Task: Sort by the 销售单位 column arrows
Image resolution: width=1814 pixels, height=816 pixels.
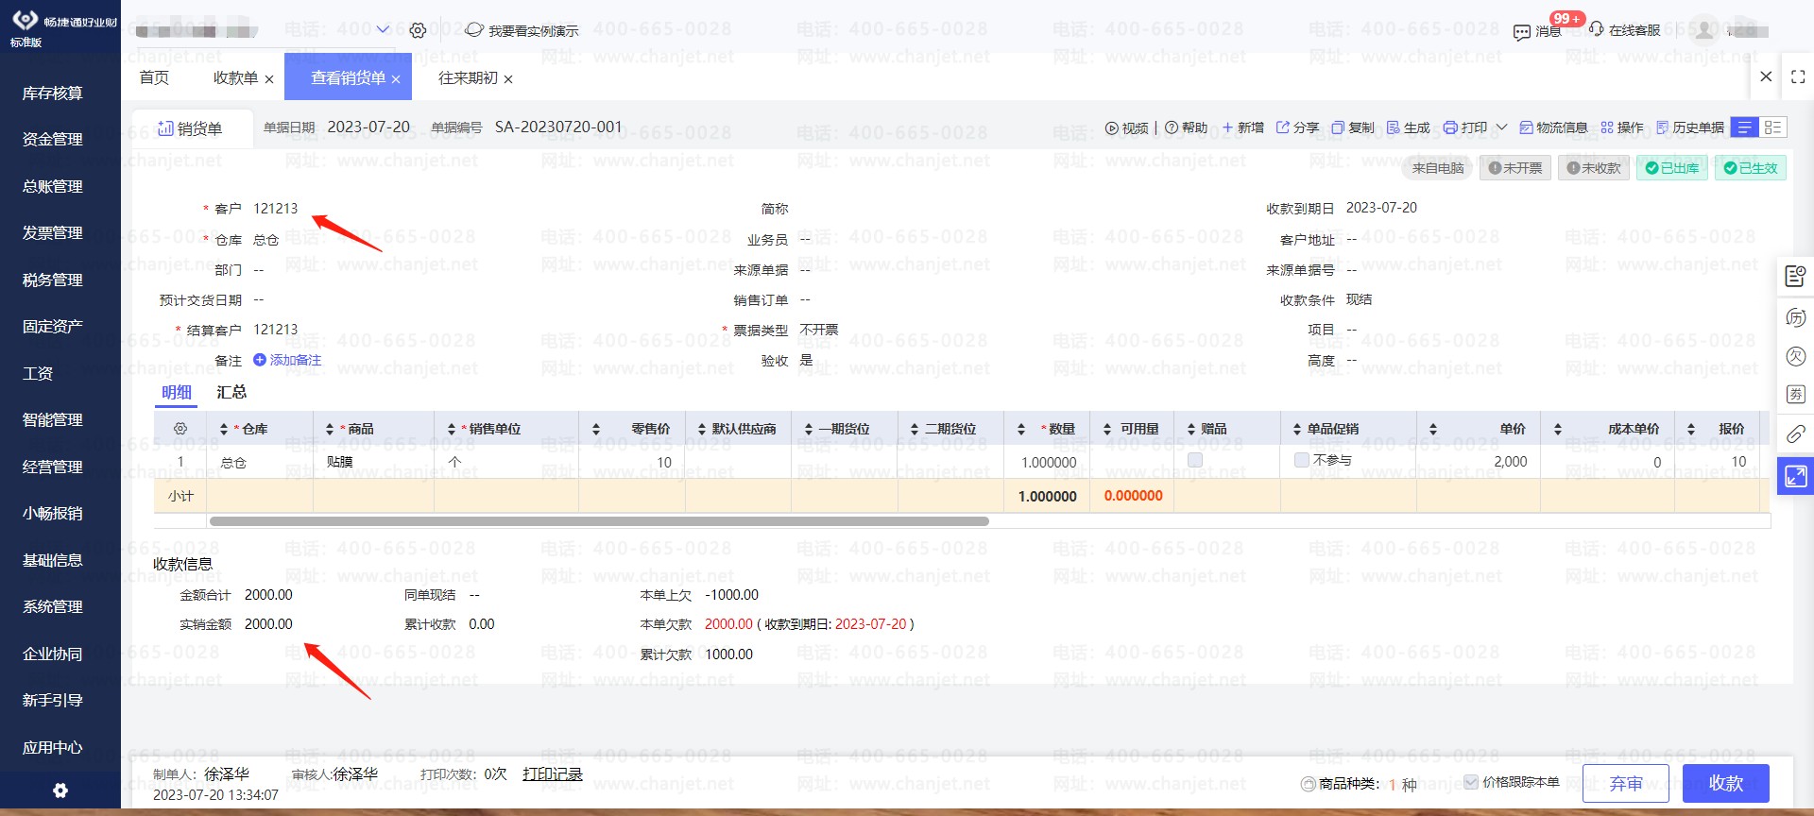Action: coord(452,429)
